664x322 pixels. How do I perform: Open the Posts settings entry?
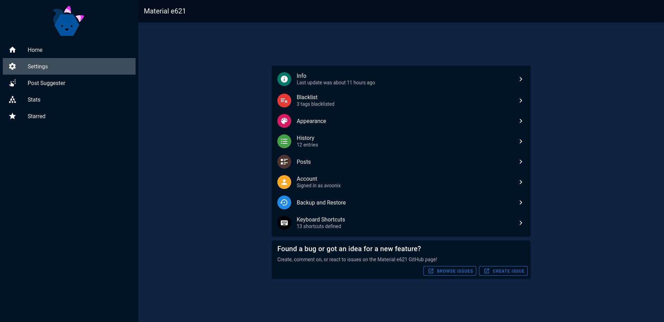click(x=401, y=162)
